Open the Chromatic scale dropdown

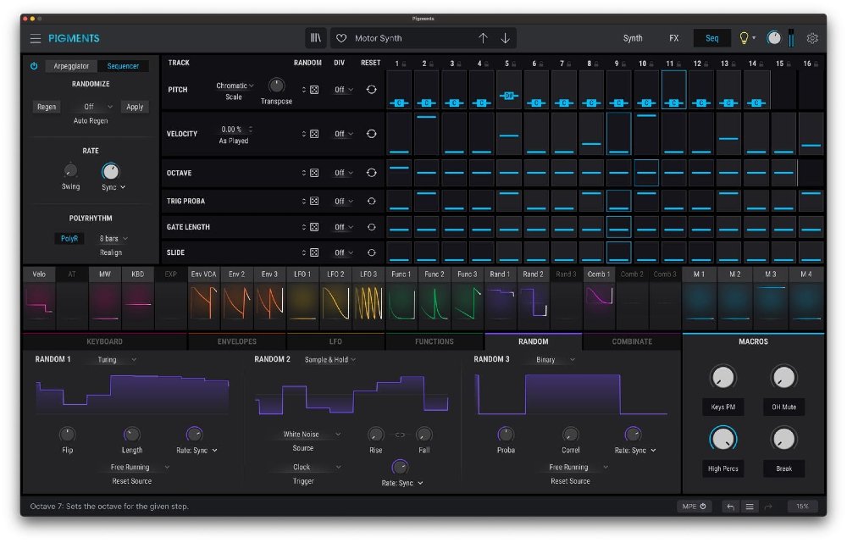coord(235,86)
